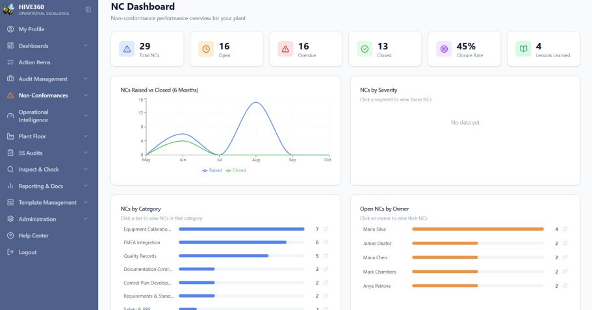
Task: Open external link for FMEA Integration row
Action: click(x=326, y=242)
